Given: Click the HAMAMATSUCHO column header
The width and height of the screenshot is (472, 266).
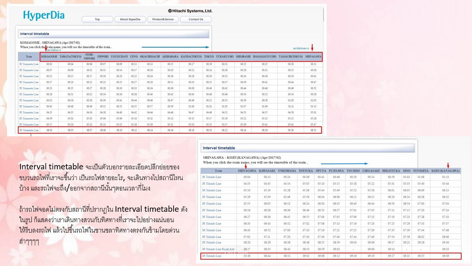Looking at the screenshot, I should 264,56.
